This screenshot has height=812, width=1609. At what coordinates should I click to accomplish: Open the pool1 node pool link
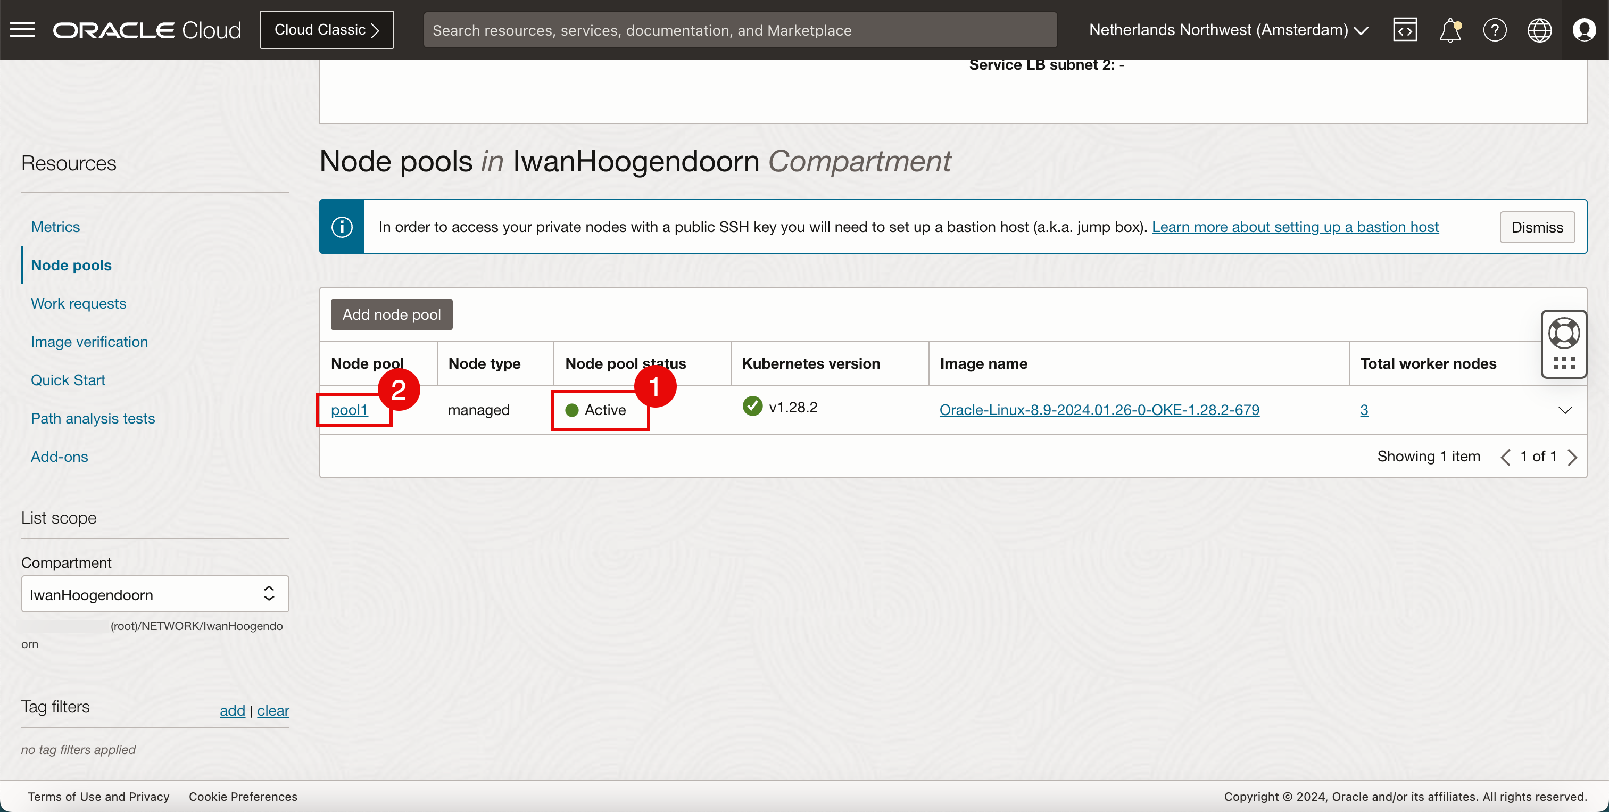349,410
